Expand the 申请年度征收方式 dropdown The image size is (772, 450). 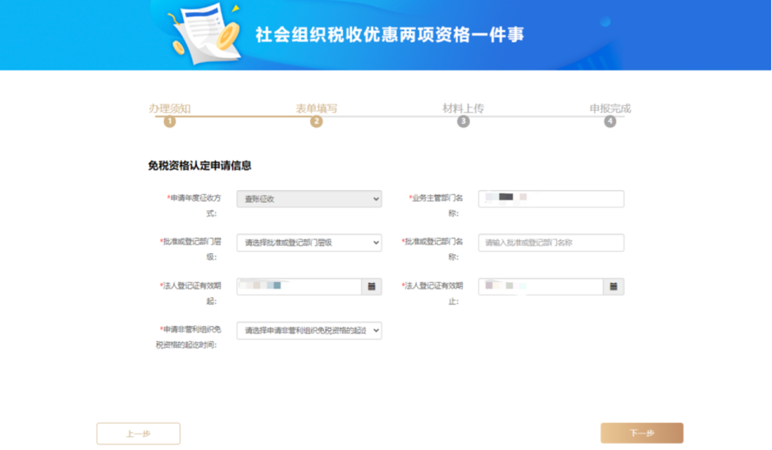(309, 199)
